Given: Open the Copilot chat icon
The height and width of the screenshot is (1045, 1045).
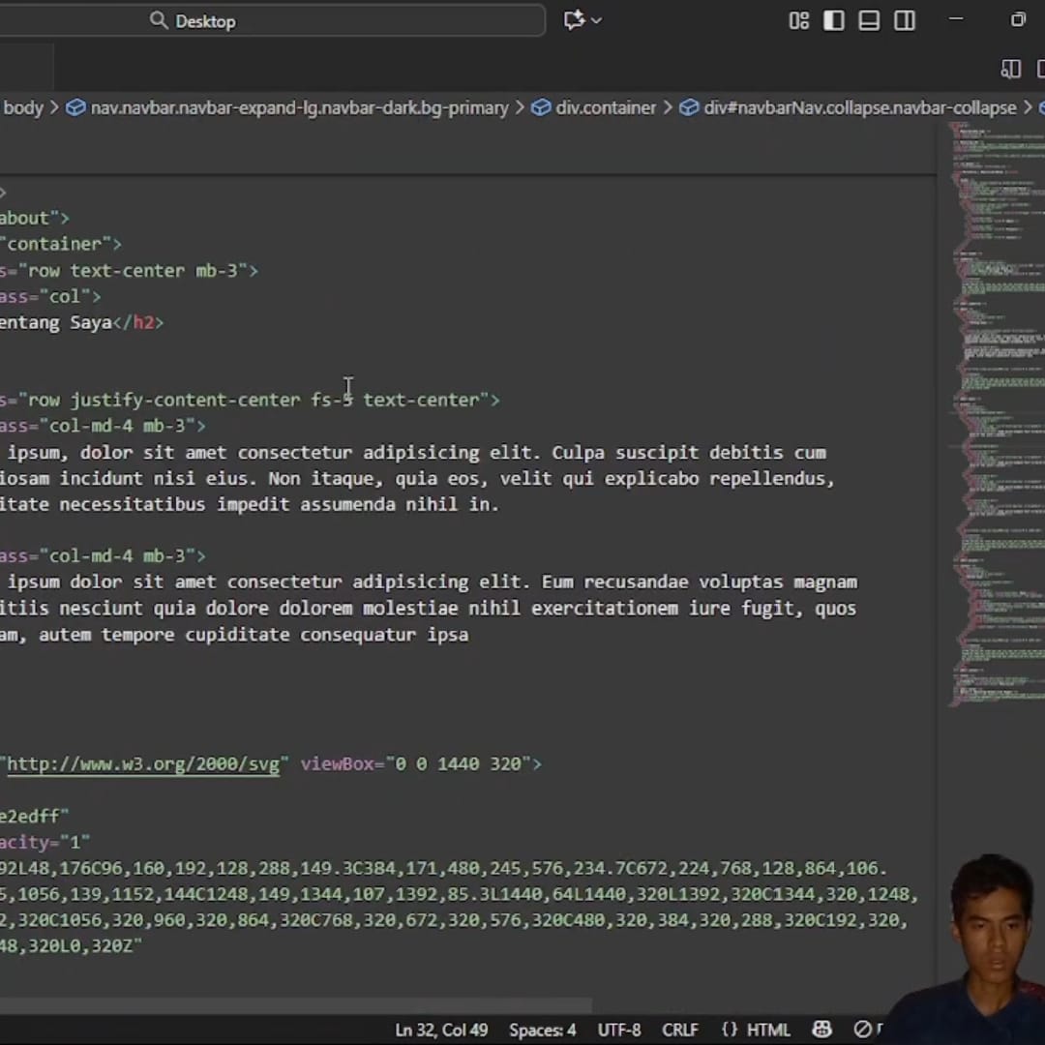Looking at the screenshot, I should point(574,20).
